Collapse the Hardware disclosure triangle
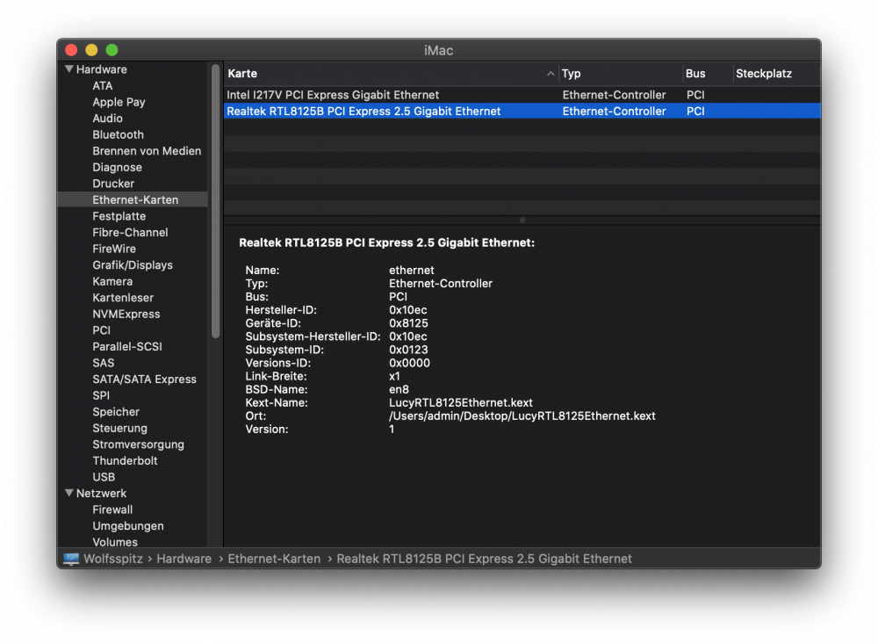Image resolution: width=878 pixels, height=644 pixels. pos(69,69)
